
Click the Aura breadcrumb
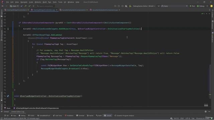coord(7,108)
